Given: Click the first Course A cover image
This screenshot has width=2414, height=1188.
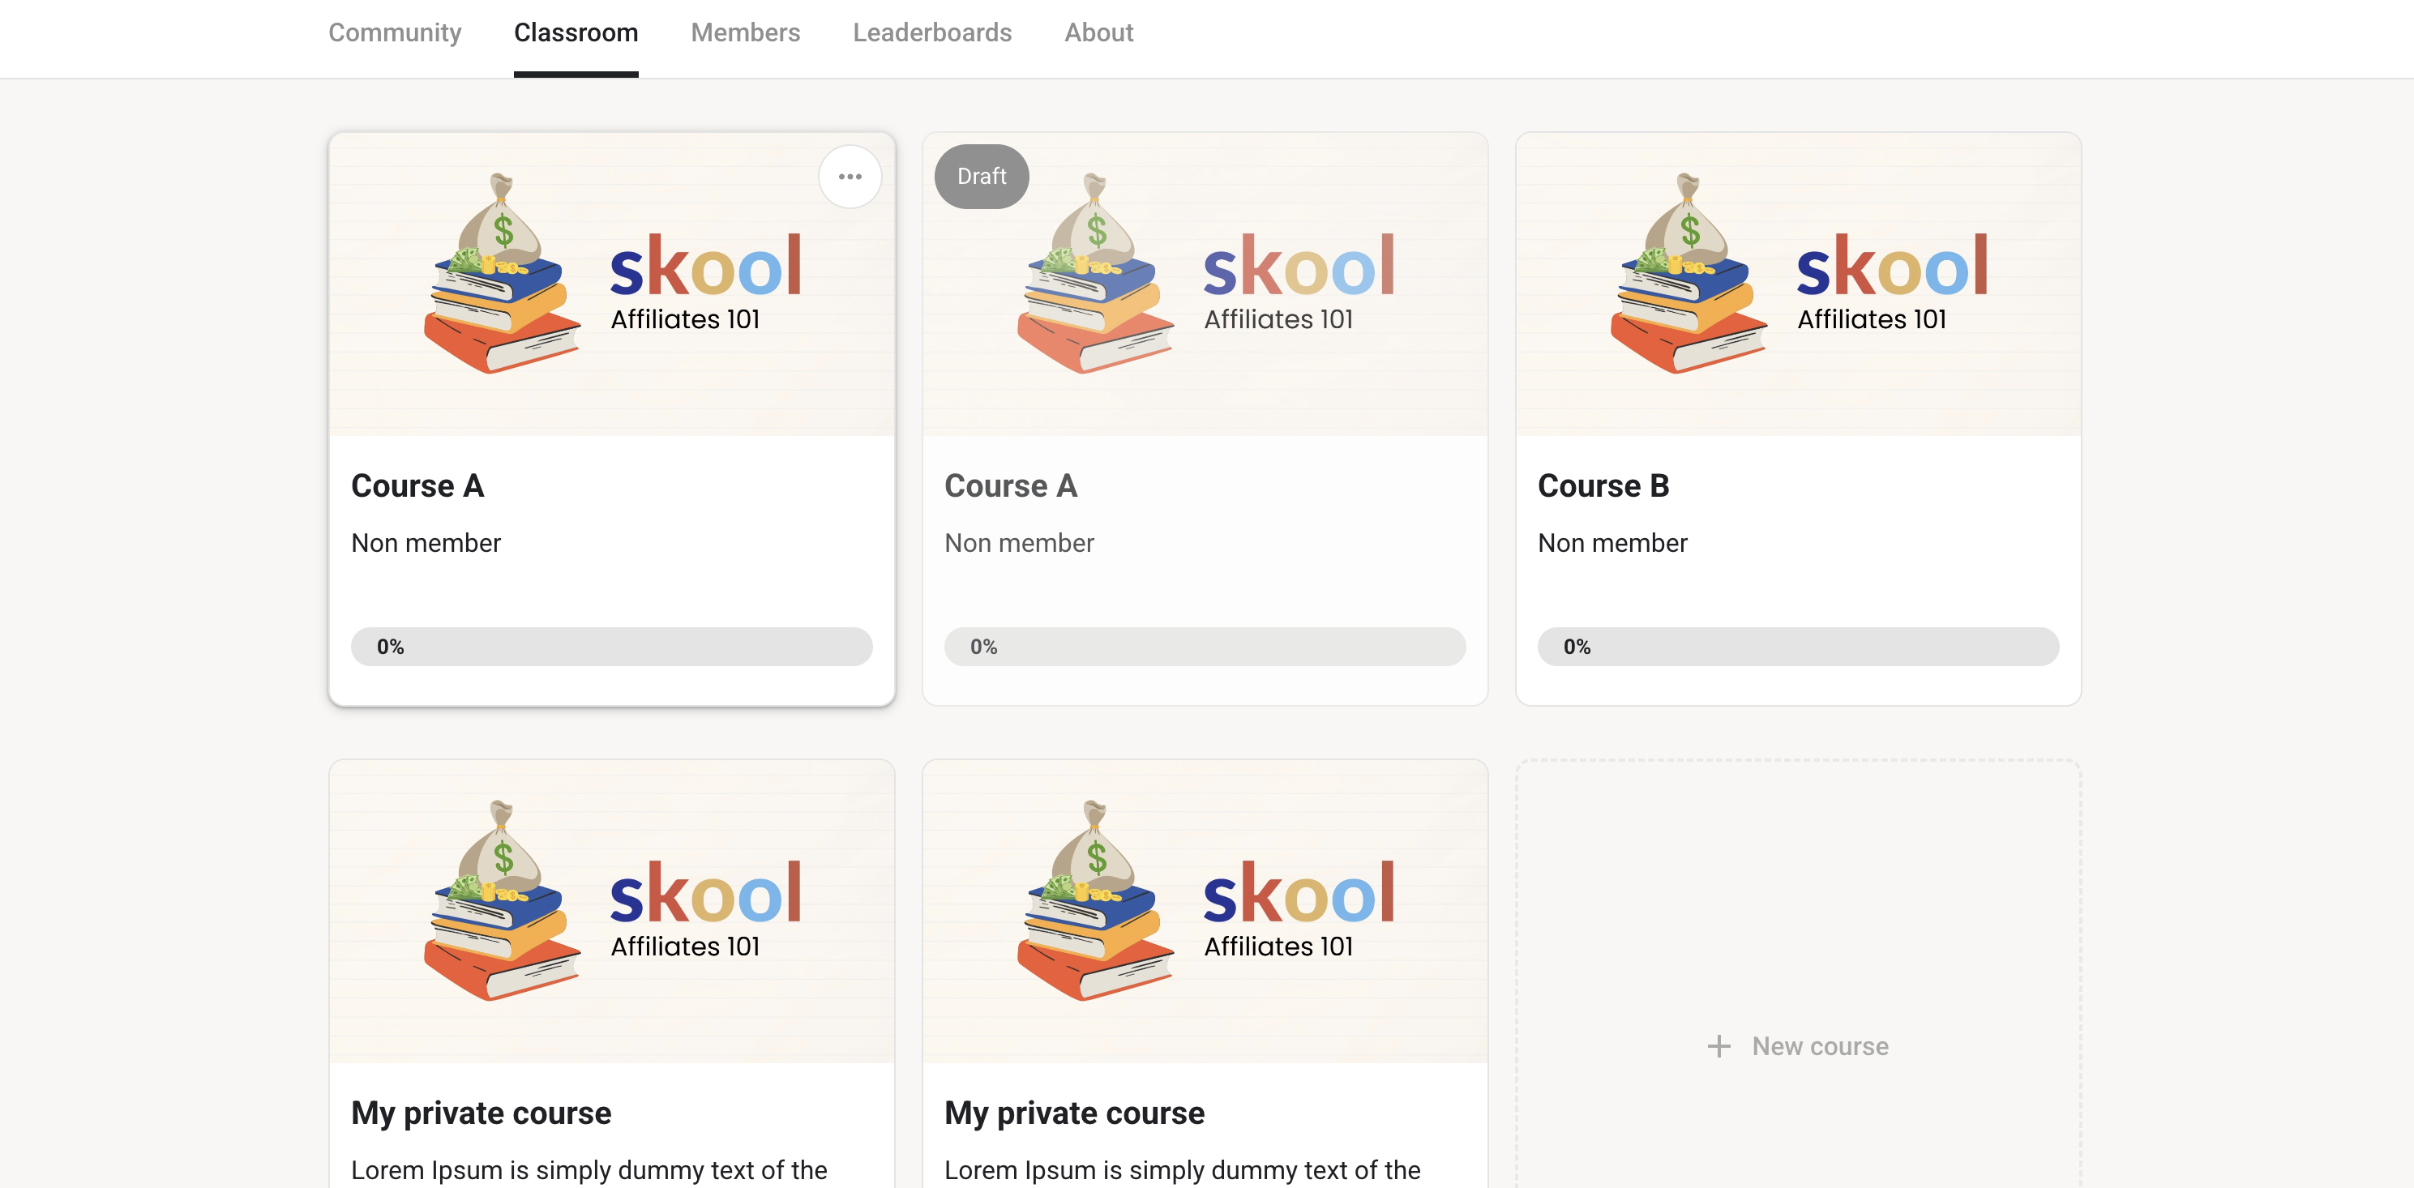Looking at the screenshot, I should click(611, 284).
